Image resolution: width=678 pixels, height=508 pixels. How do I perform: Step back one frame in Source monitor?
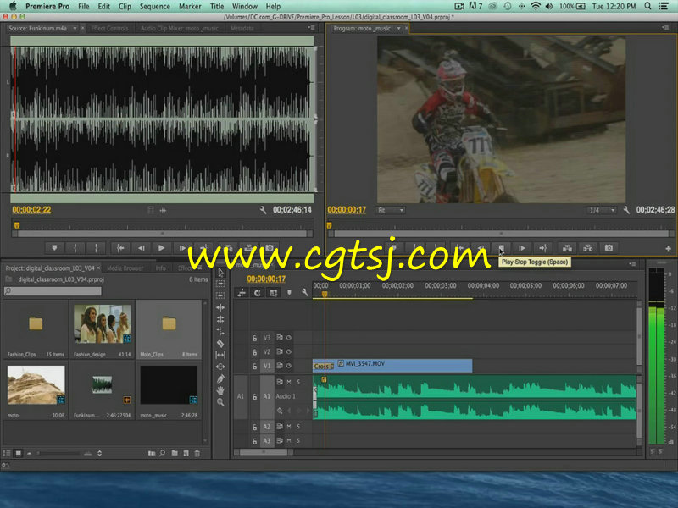[141, 248]
